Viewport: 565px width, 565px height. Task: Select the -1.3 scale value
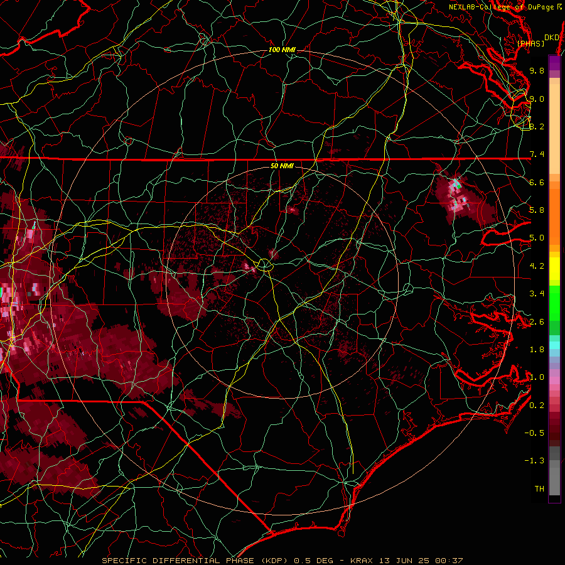(x=534, y=461)
